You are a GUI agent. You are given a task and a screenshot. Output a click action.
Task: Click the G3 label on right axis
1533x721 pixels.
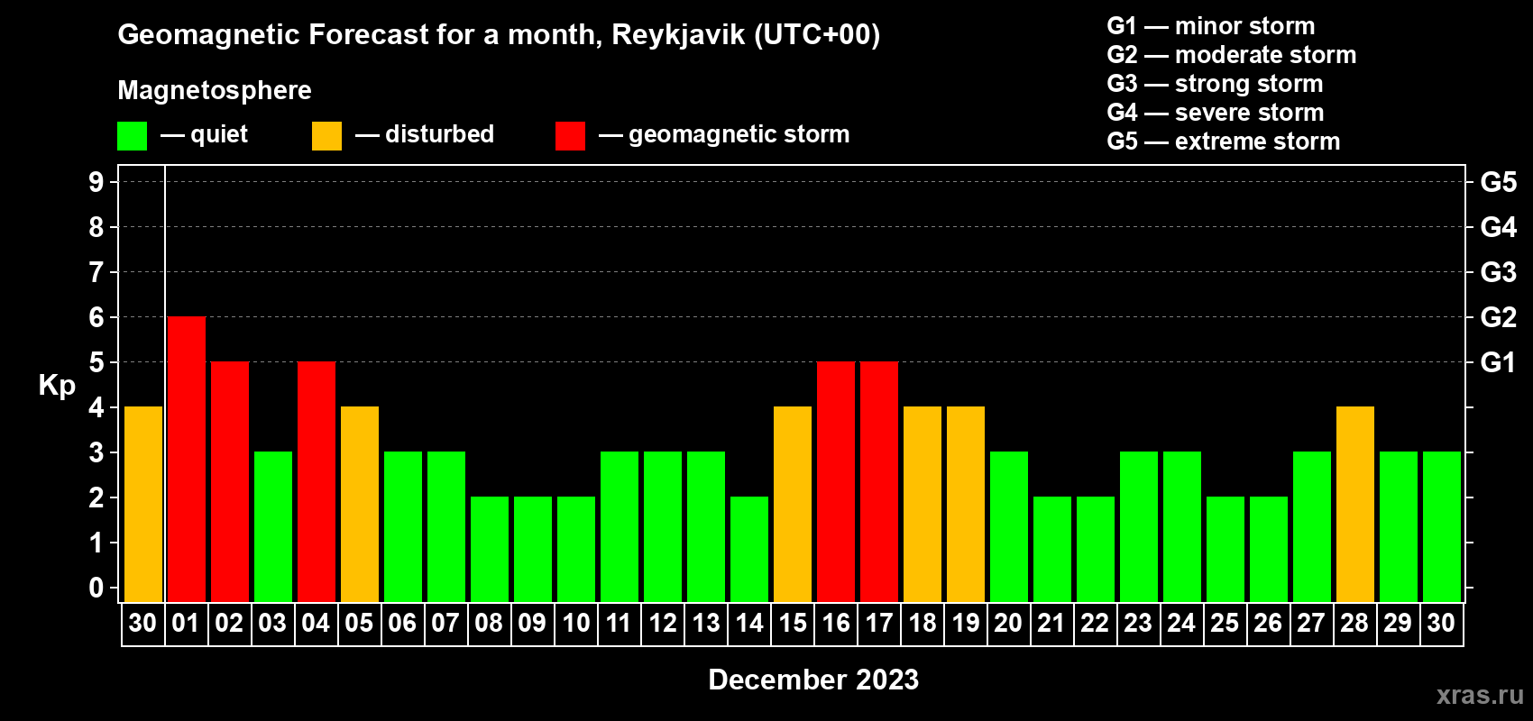click(x=1499, y=272)
